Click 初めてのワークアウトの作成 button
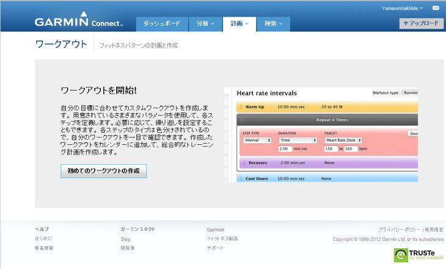 [x=103, y=171]
